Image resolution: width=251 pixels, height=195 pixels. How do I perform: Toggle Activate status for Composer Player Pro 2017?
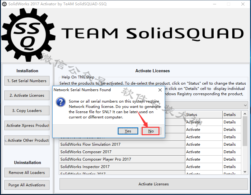[204, 159]
